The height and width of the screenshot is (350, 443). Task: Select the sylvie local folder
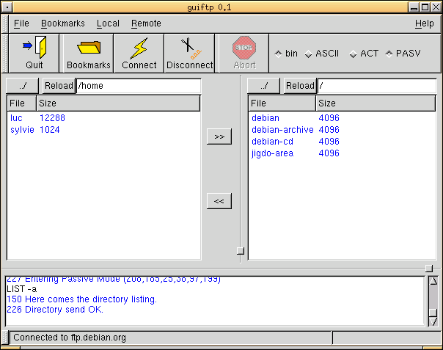point(22,130)
